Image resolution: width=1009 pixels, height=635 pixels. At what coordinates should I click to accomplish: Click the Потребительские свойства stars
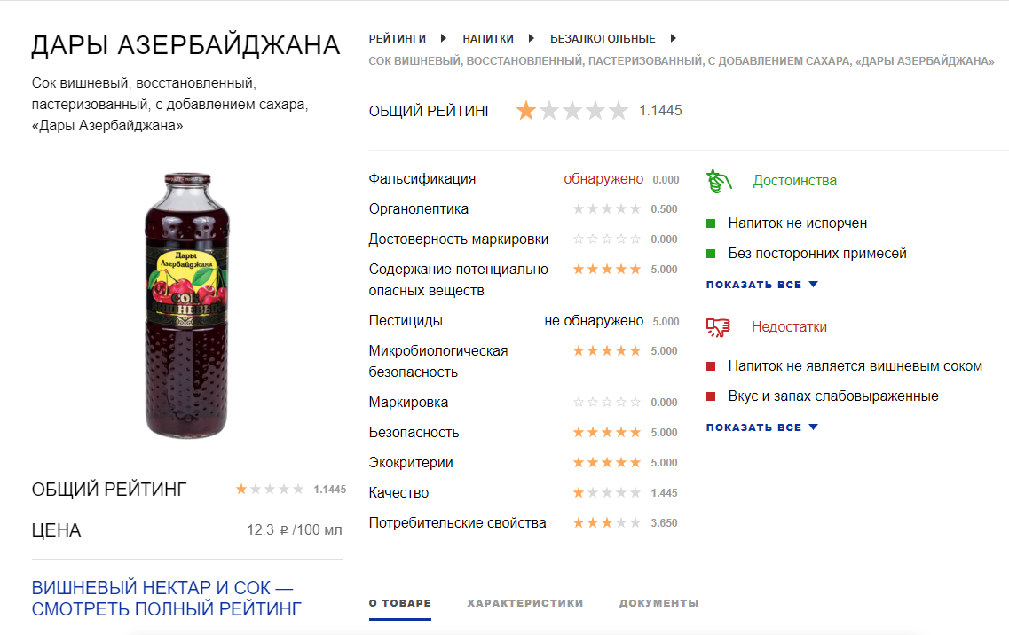607,523
